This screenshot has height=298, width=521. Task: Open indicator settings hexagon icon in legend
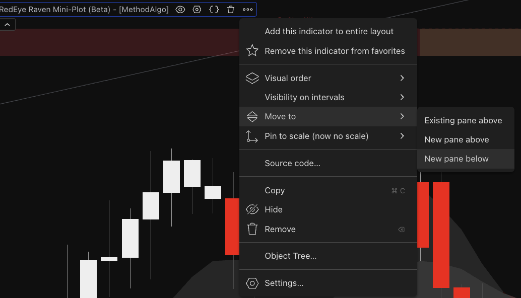tap(197, 10)
